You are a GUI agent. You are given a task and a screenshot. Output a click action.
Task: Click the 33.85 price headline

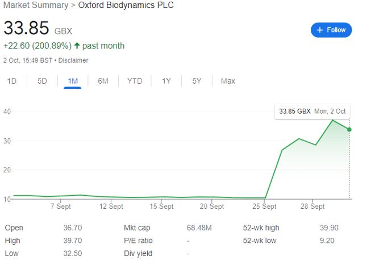pyautogui.click(x=26, y=28)
